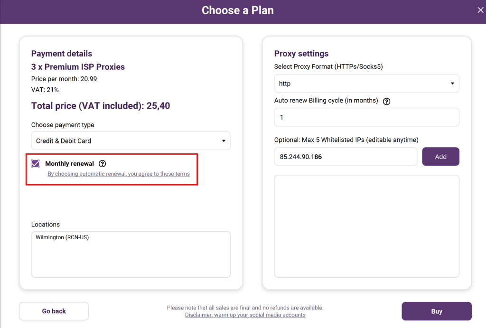
Task: Click inside the empty whitelisted IPs list
Action: click(x=366, y=226)
